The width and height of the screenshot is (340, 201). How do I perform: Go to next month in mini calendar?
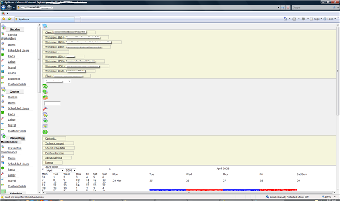click(x=110, y=169)
